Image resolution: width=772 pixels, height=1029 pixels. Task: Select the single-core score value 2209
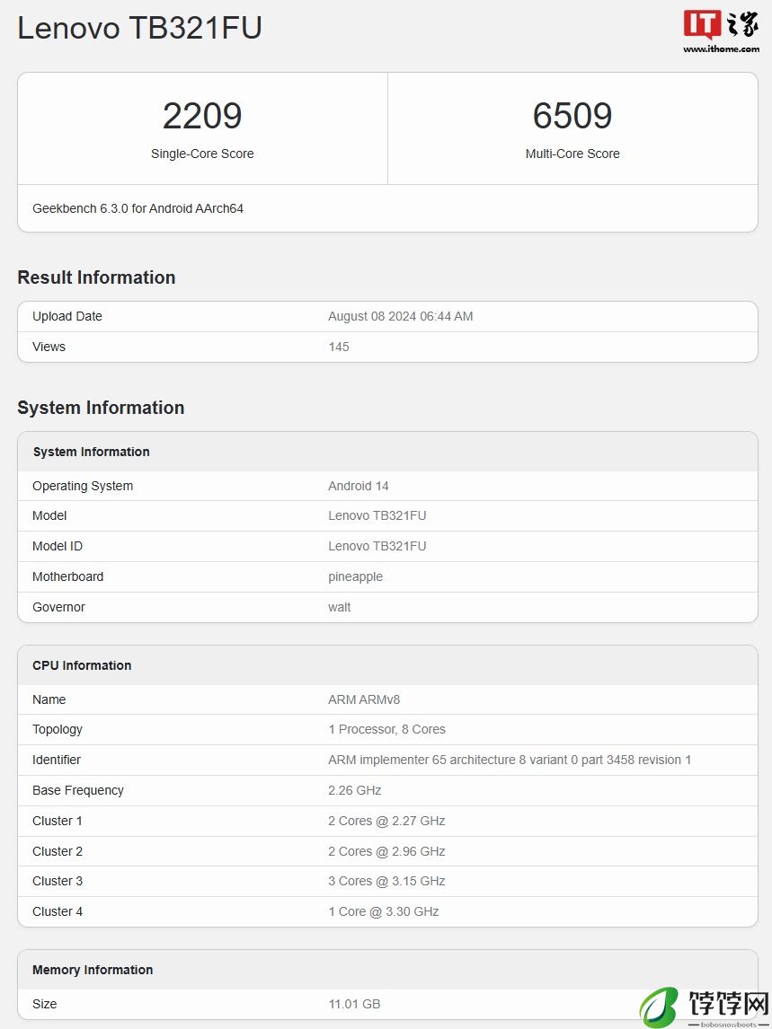click(x=202, y=116)
